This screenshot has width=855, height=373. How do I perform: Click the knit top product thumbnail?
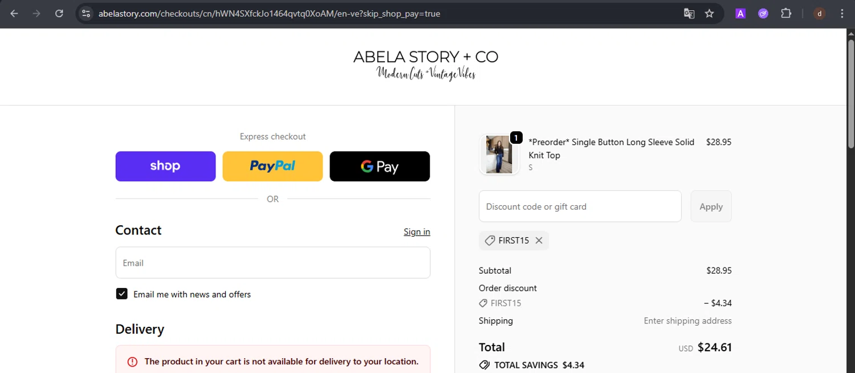[x=499, y=155]
